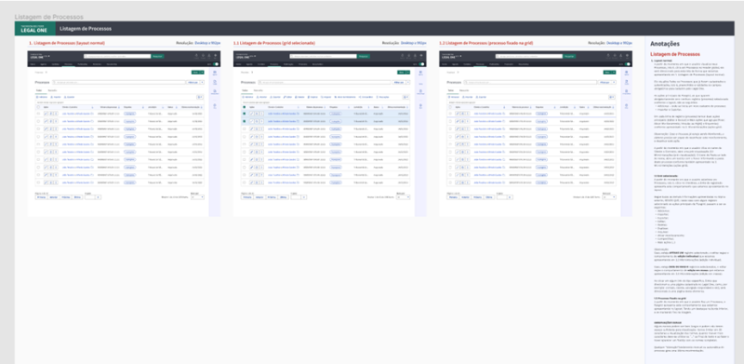744x364 pixels.
Task: Click the Importar icon in processo fixado toolbar
Action: point(463,97)
